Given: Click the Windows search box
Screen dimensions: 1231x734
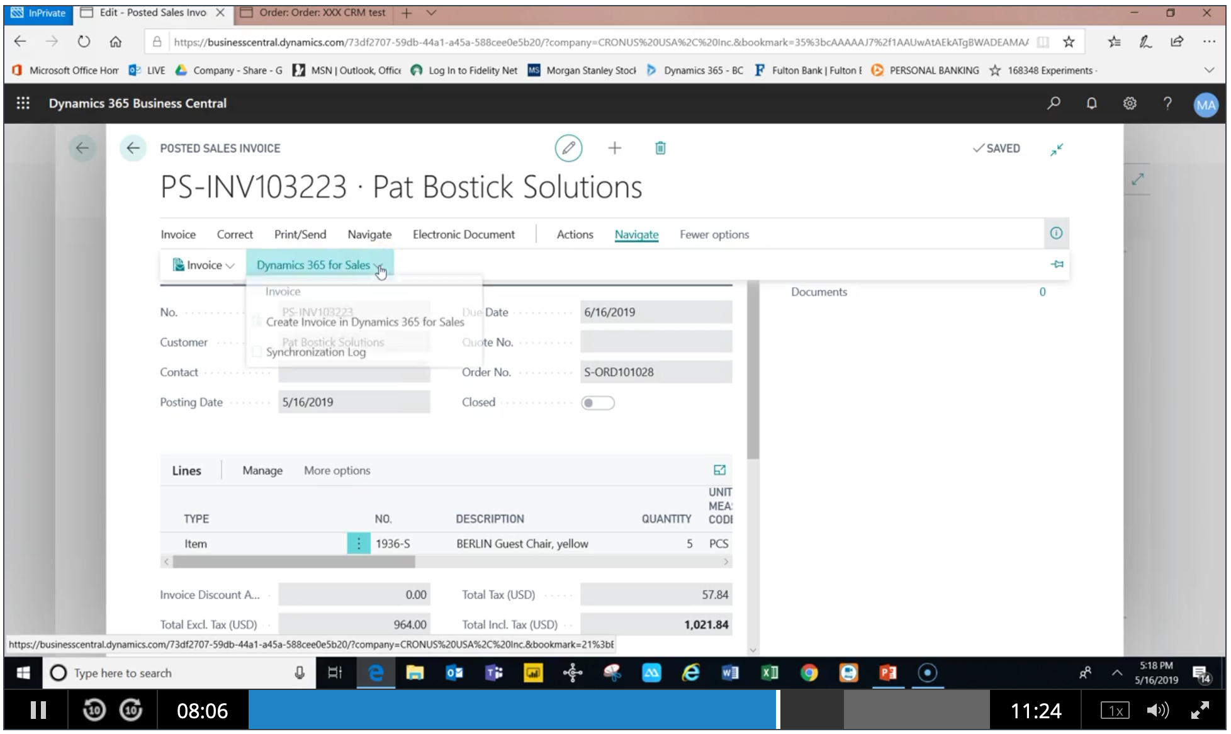Looking at the screenshot, I should coord(178,673).
